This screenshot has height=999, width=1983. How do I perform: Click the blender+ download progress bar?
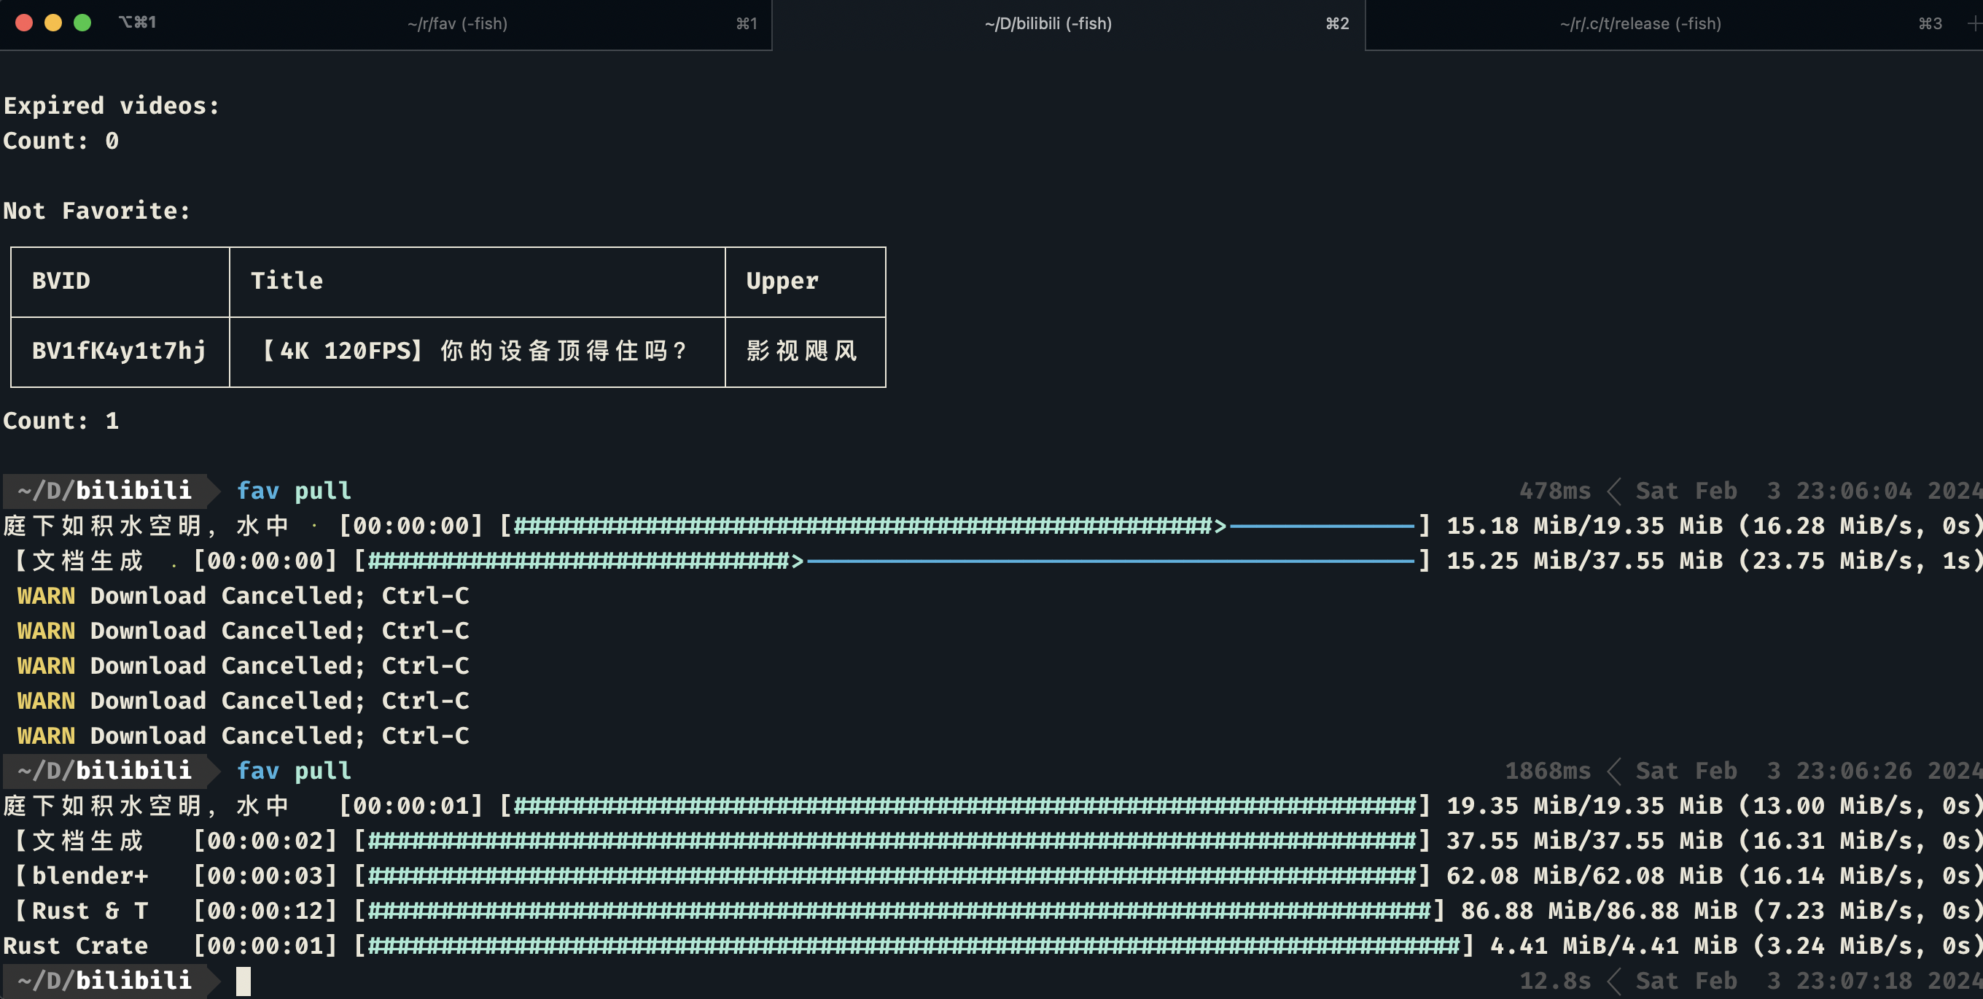pos(892,876)
